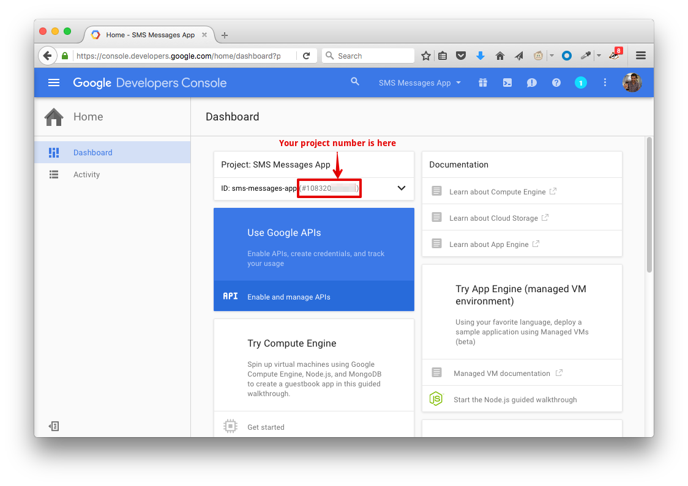Collapse the sidebar with bottom-left icon
The width and height of the screenshot is (688, 486).
(x=54, y=426)
